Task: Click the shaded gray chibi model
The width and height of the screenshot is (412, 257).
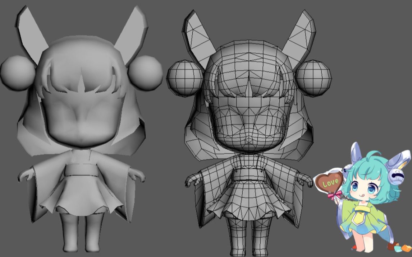Action: point(82,128)
